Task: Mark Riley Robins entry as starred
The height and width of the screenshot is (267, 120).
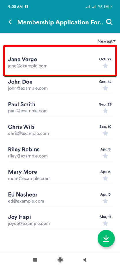Action: tap(105, 156)
